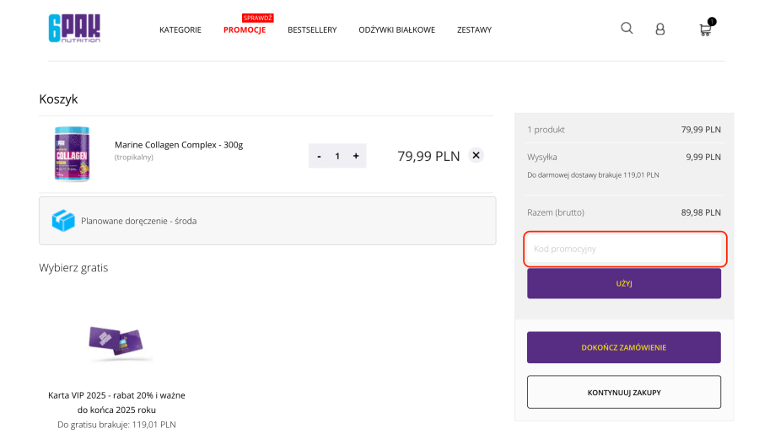This screenshot has height=434, width=759.
Task: Click the 79,99 PLN item price
Action: (x=428, y=156)
